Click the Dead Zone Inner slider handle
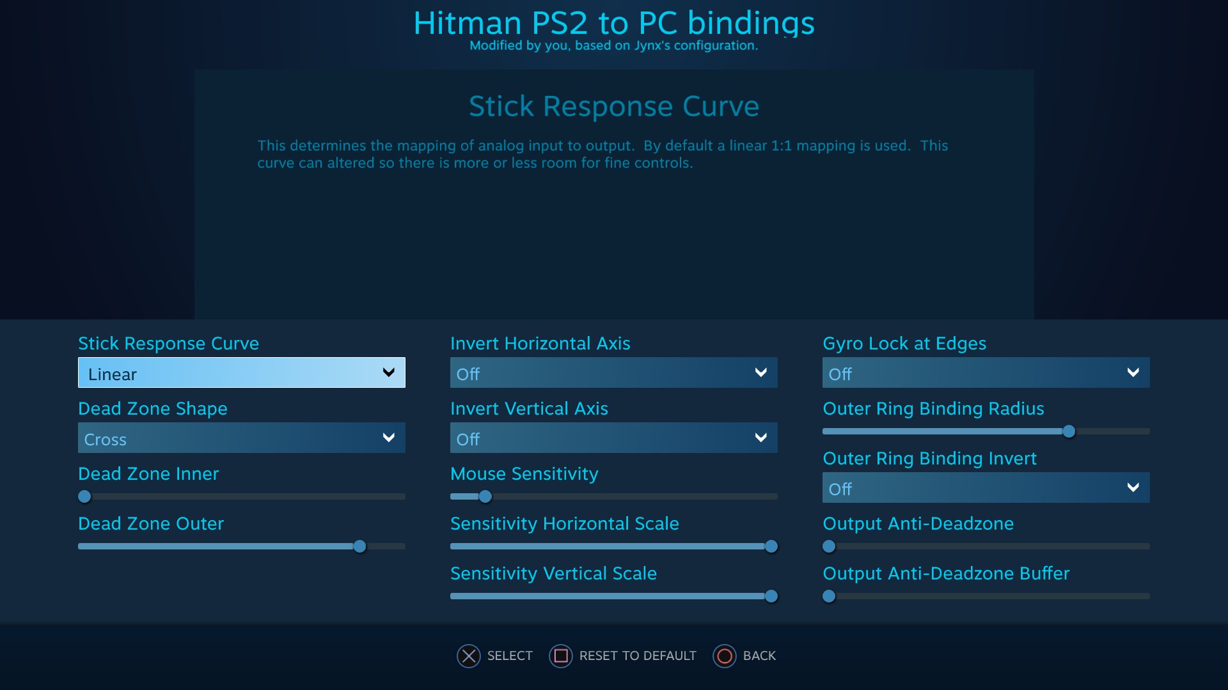 point(84,496)
